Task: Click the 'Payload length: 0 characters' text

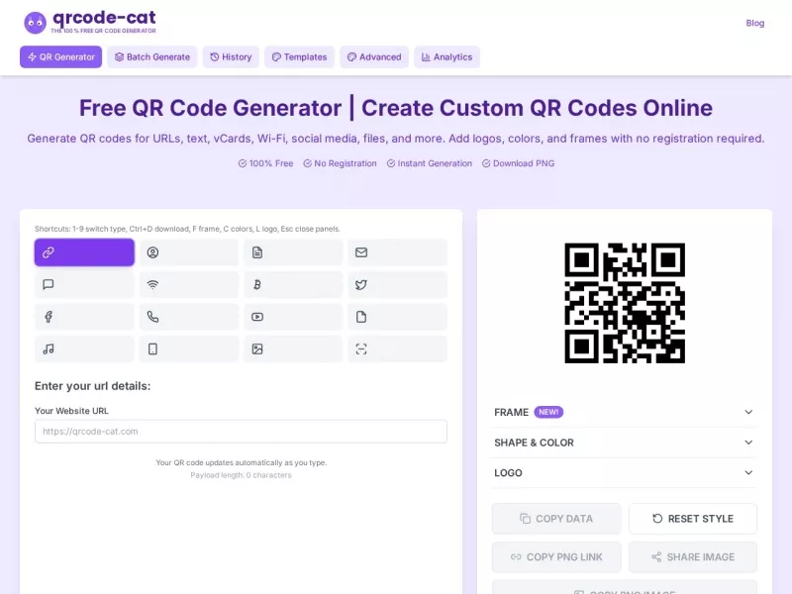Action: point(241,475)
